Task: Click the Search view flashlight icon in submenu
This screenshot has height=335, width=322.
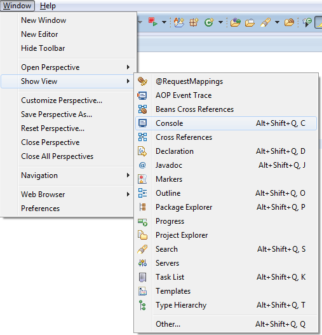Action: [x=142, y=249]
